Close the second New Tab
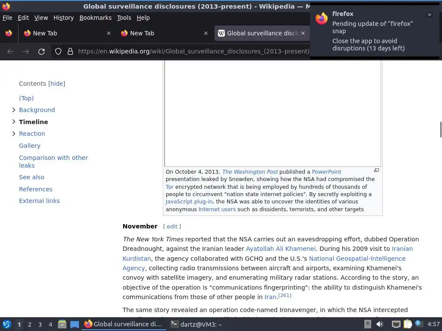442x331 pixels. 206,33
